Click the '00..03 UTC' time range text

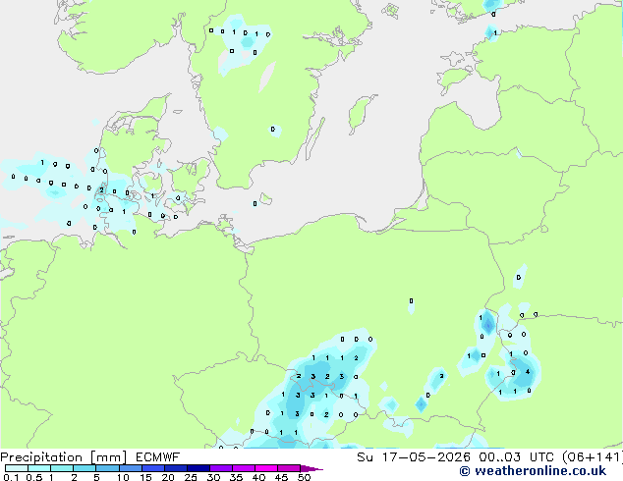(x=516, y=457)
